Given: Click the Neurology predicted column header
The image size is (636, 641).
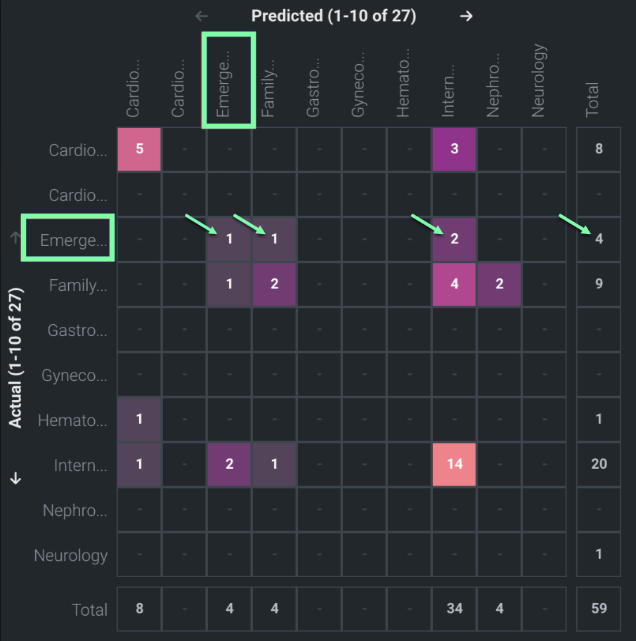Looking at the screenshot, I should tap(538, 81).
